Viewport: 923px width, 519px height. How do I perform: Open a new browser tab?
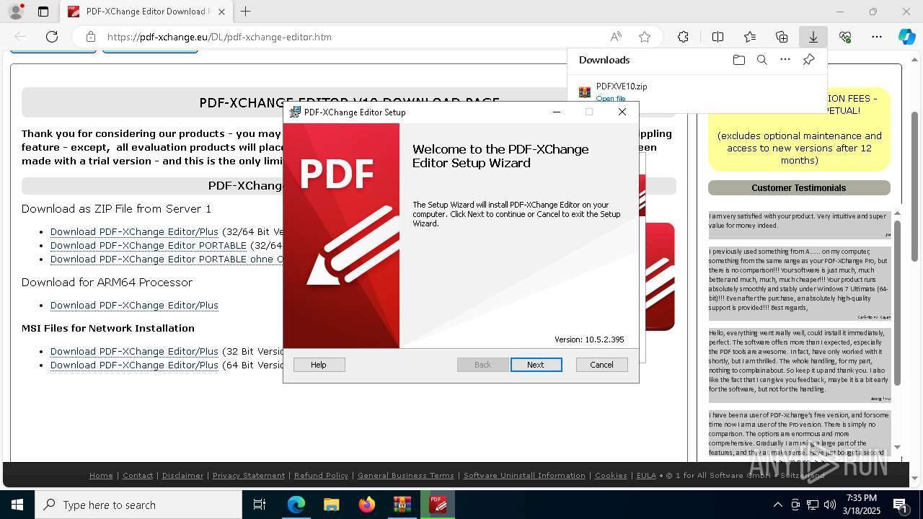pos(246,12)
